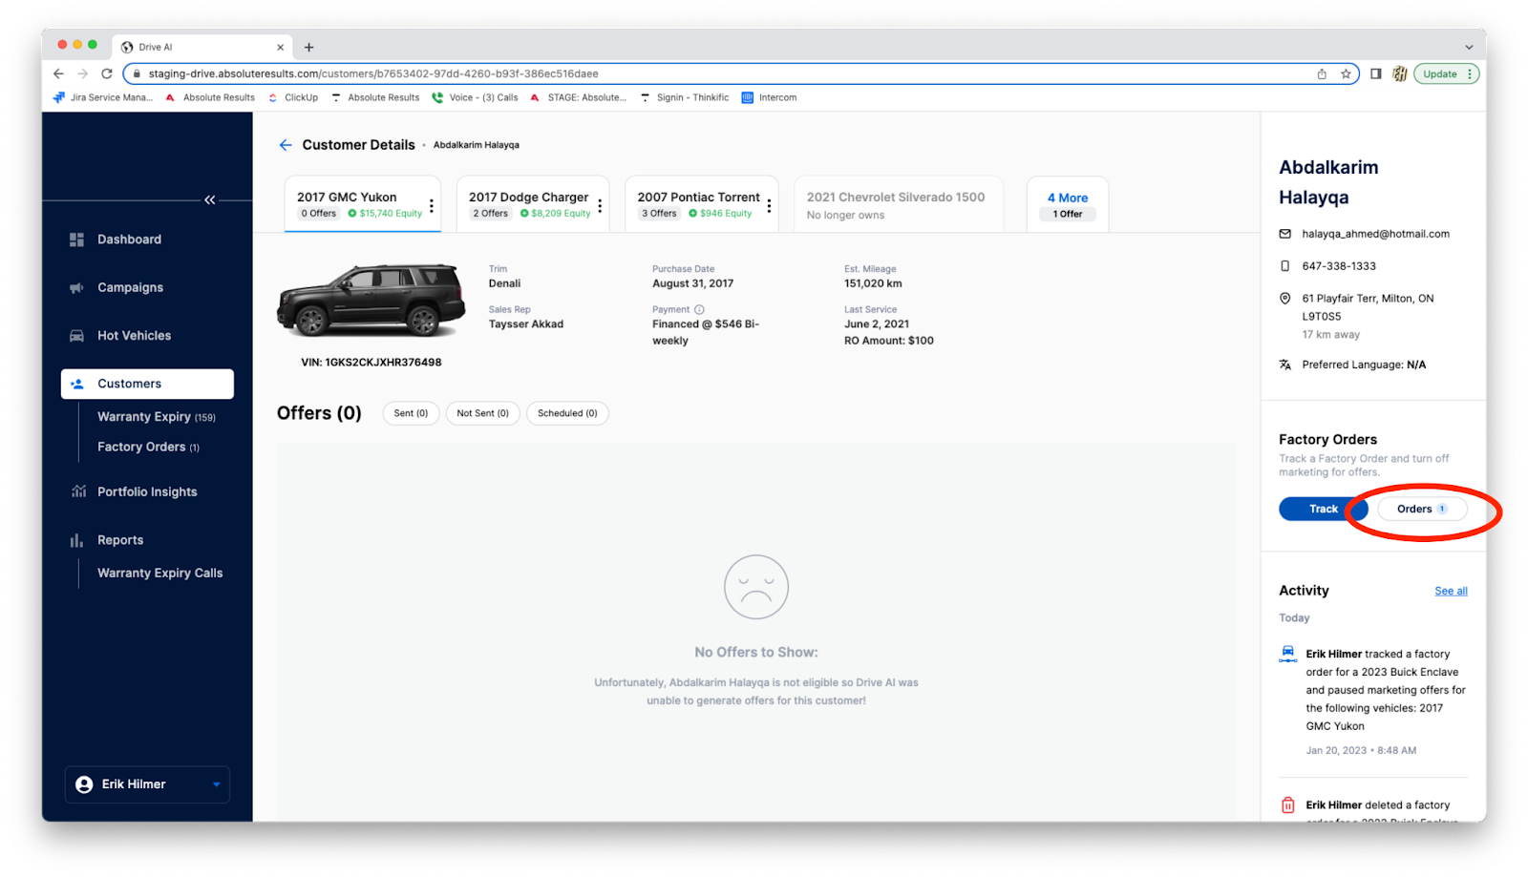Viewport: 1528px width, 877px height.
Task: Click the back arrow beside Customer Details
Action: (x=285, y=145)
